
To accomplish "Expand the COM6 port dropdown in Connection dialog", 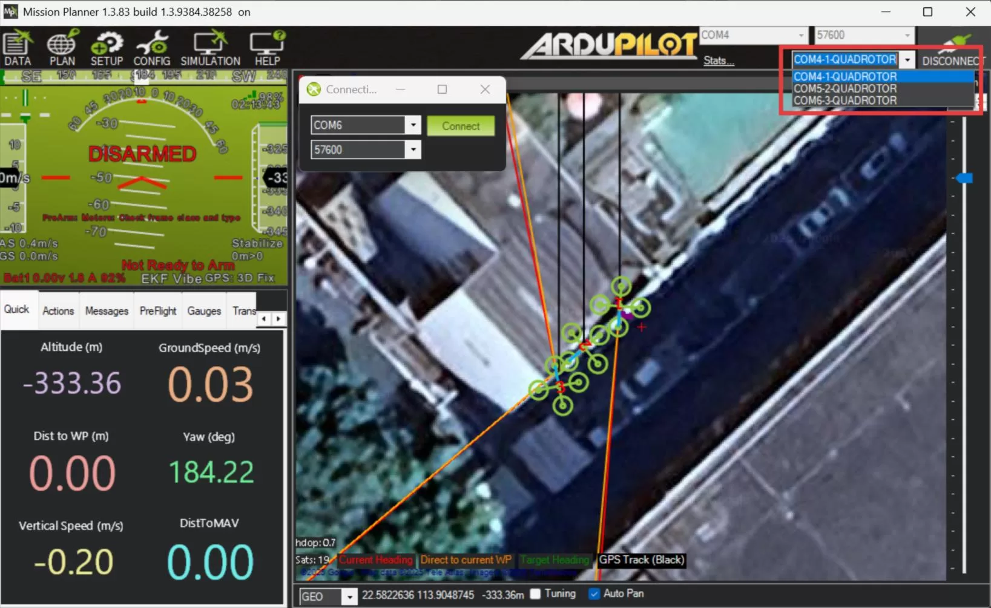I will click(x=413, y=125).
